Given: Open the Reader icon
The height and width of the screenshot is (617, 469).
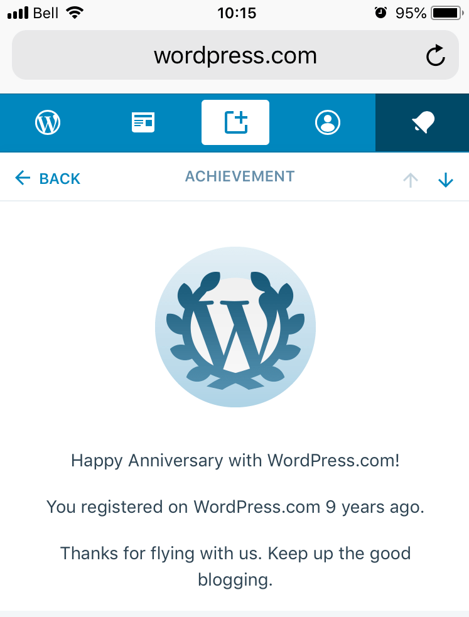Looking at the screenshot, I should (x=143, y=122).
